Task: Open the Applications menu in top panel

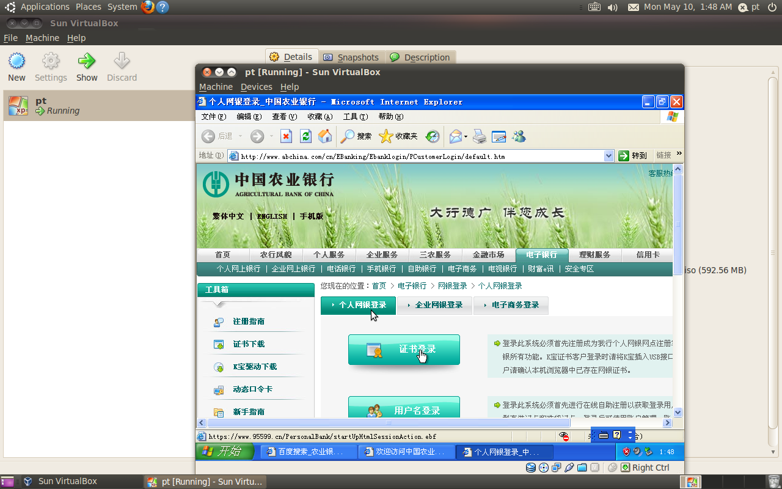Action: pos(45,7)
